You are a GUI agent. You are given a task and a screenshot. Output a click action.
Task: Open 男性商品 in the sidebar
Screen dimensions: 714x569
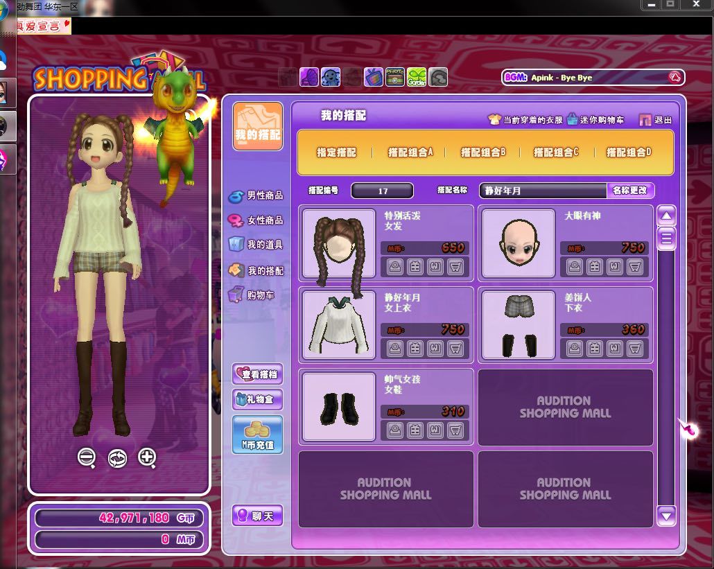point(256,195)
